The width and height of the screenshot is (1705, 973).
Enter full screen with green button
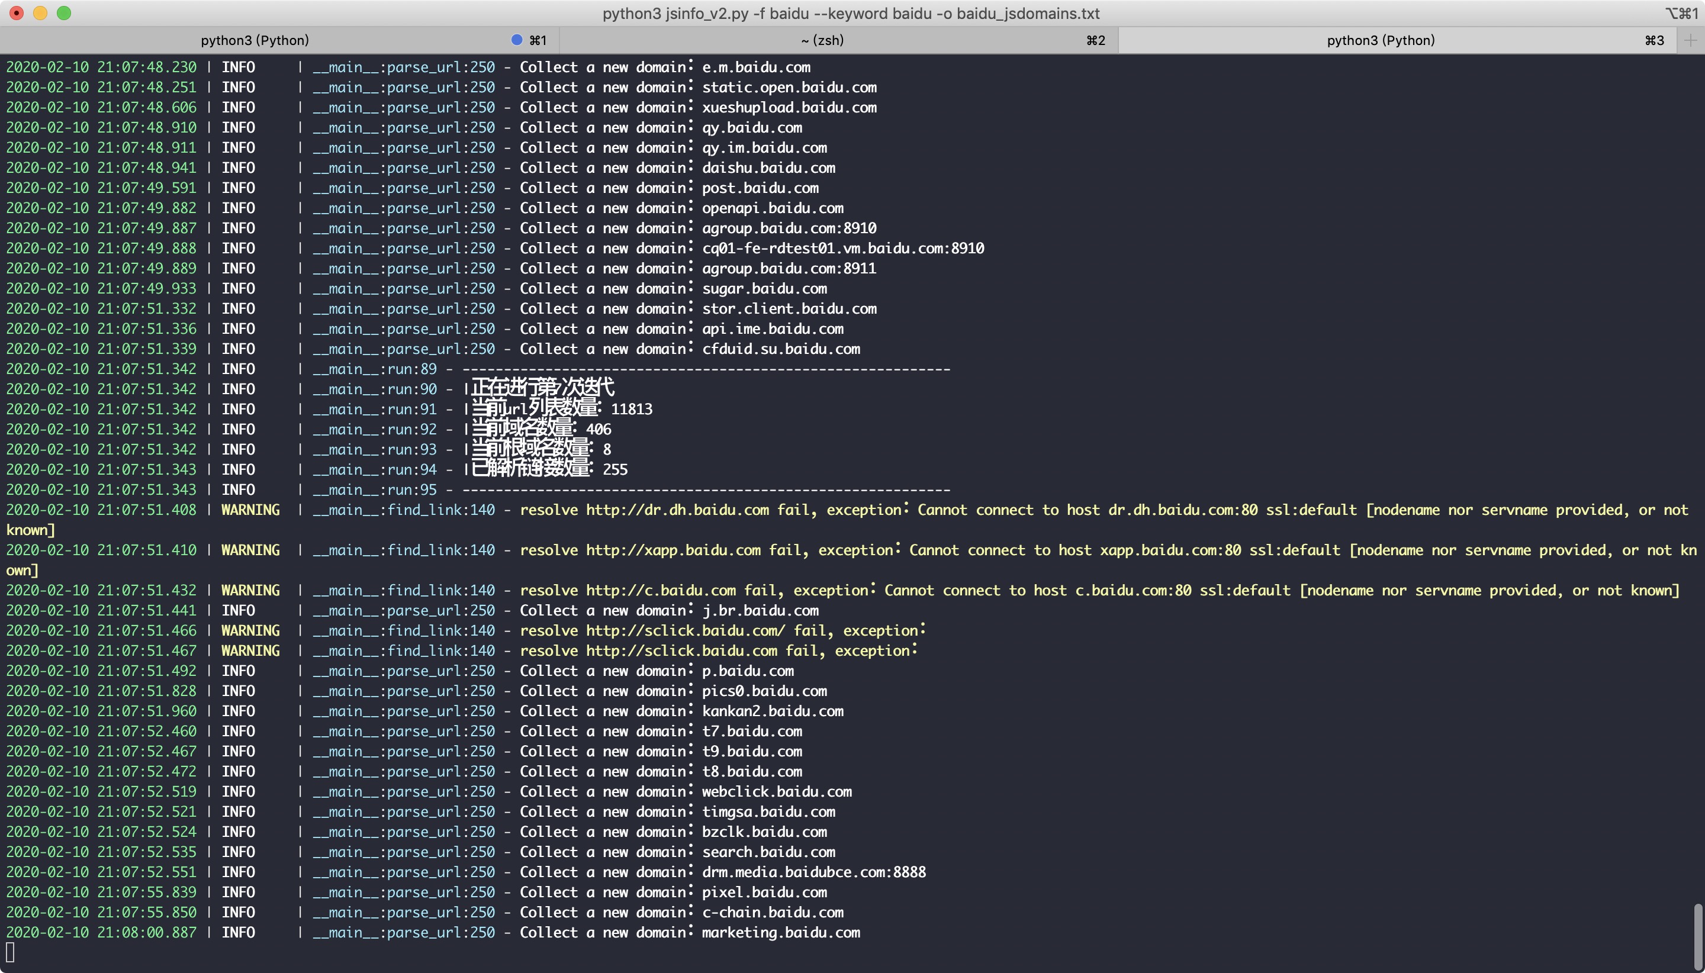click(x=64, y=14)
